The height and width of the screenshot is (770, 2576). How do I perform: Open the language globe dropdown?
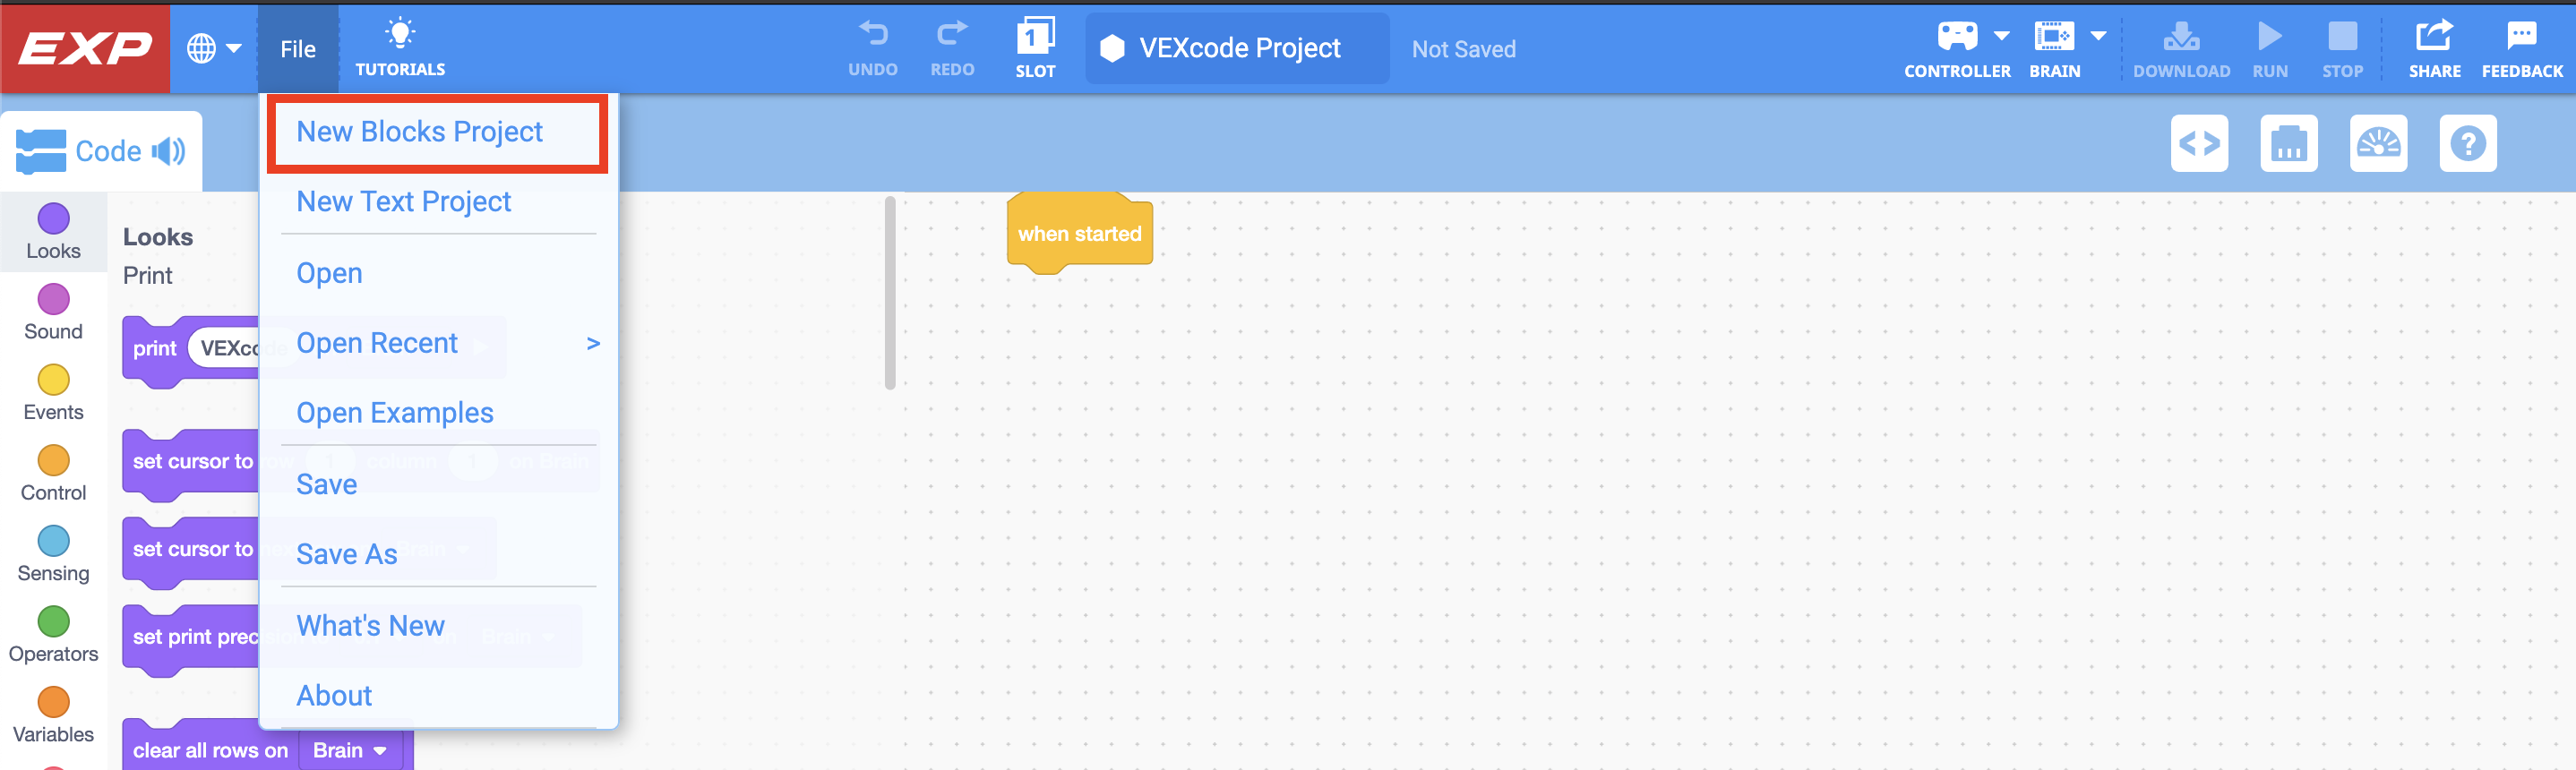coord(214,47)
